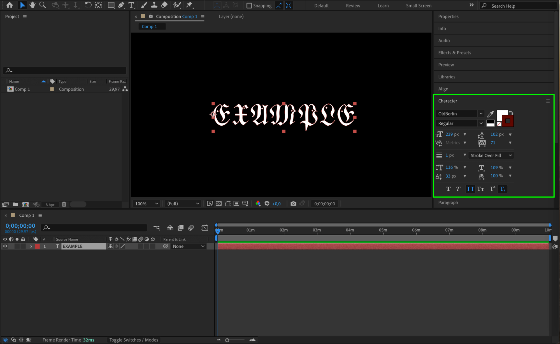Select the Zoom tool in toolbar
560x344 pixels.
[x=42, y=5]
